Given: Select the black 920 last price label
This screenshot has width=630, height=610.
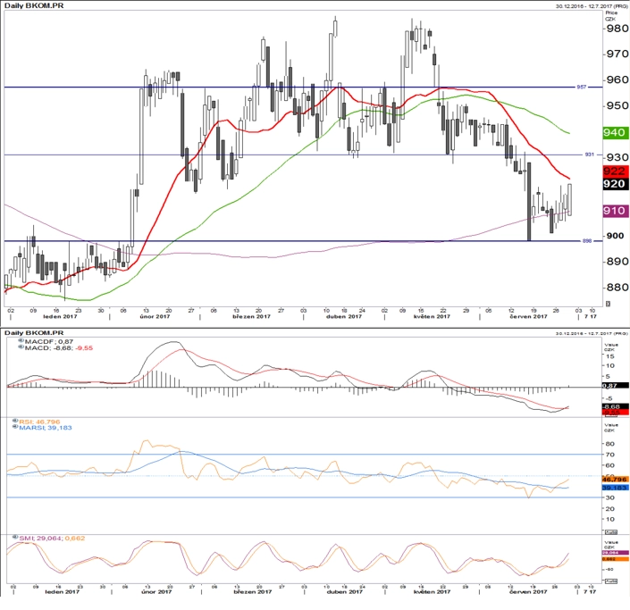Looking at the screenshot, I should (x=615, y=184).
